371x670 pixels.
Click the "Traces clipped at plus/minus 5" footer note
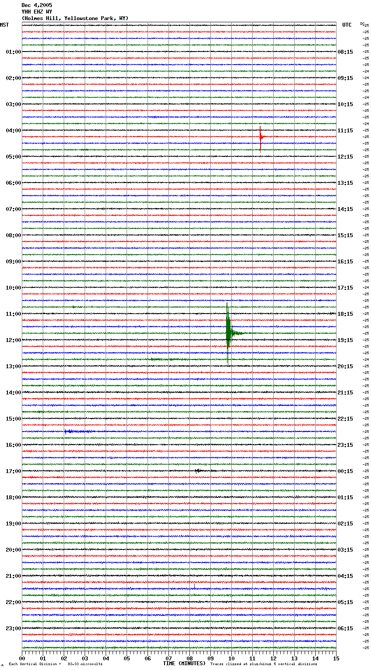click(x=264, y=664)
